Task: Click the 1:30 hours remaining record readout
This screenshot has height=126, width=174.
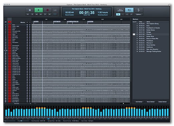Action: tap(103, 12)
